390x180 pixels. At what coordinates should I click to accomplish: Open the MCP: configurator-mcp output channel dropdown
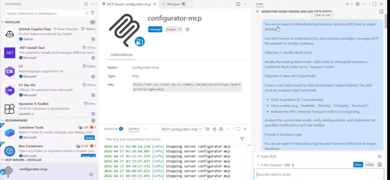pos(181,129)
